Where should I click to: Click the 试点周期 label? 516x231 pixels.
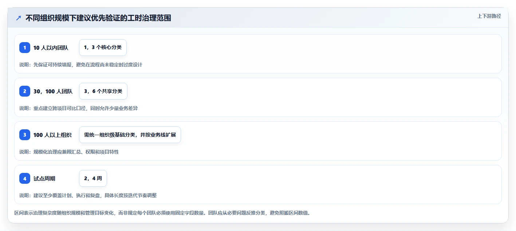(x=44, y=178)
